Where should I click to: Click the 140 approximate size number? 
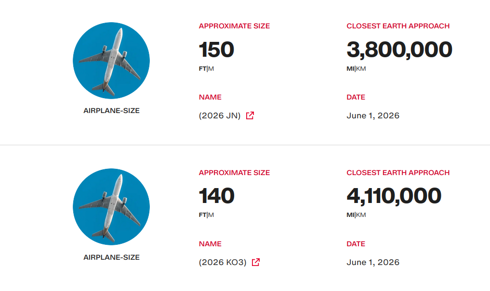click(216, 196)
